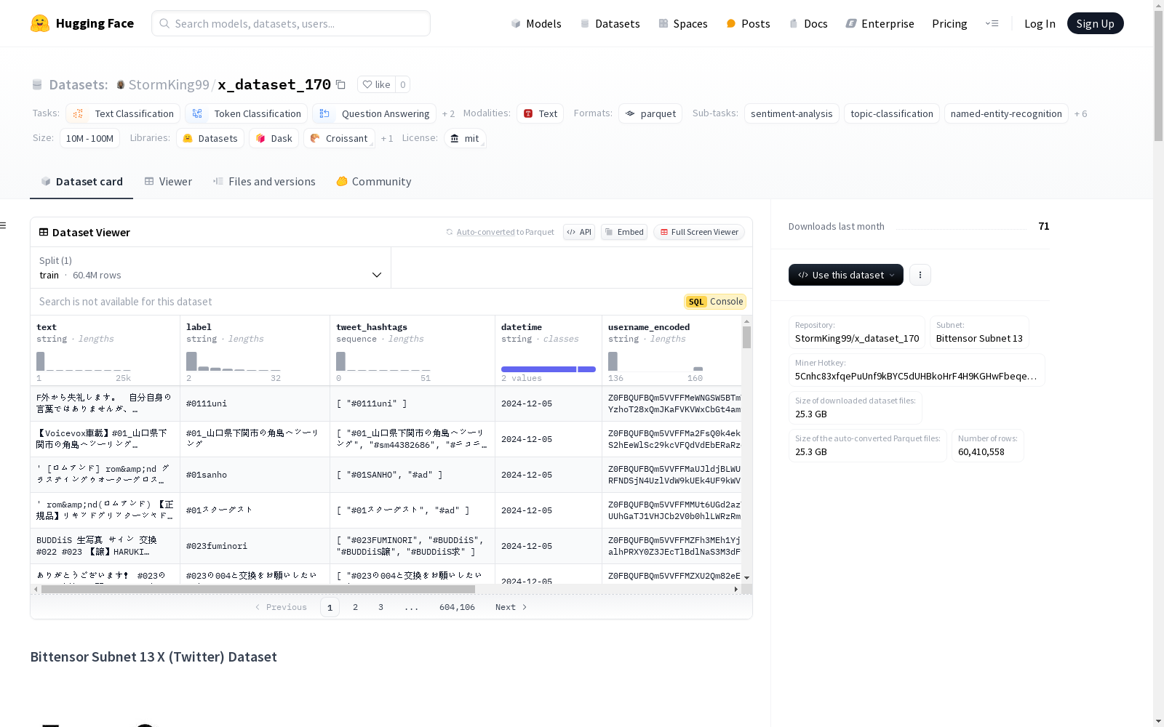
Task: Open the API button in Dataset Viewer
Action: point(579,232)
